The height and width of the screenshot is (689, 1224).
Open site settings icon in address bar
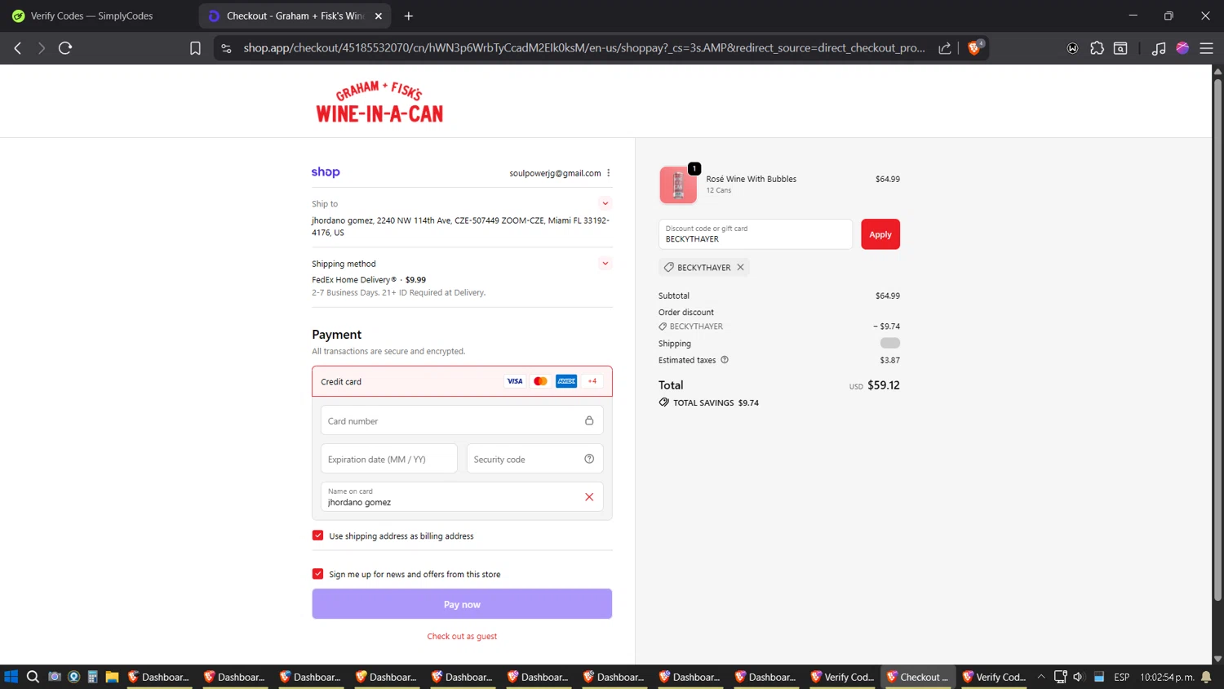[x=226, y=48]
